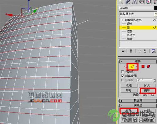157x124 pixels.
Task: Click the Line02 object name field
Action: [x=136, y=8]
